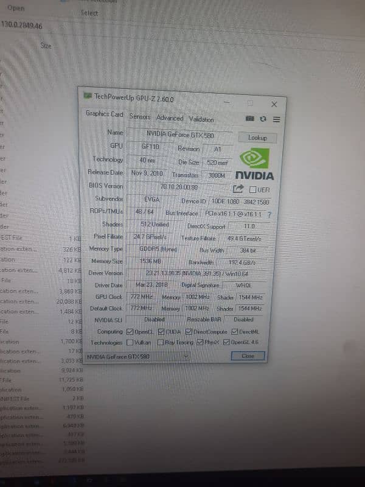Open the Validation tab
This screenshot has height=487, width=365.
click(201, 119)
